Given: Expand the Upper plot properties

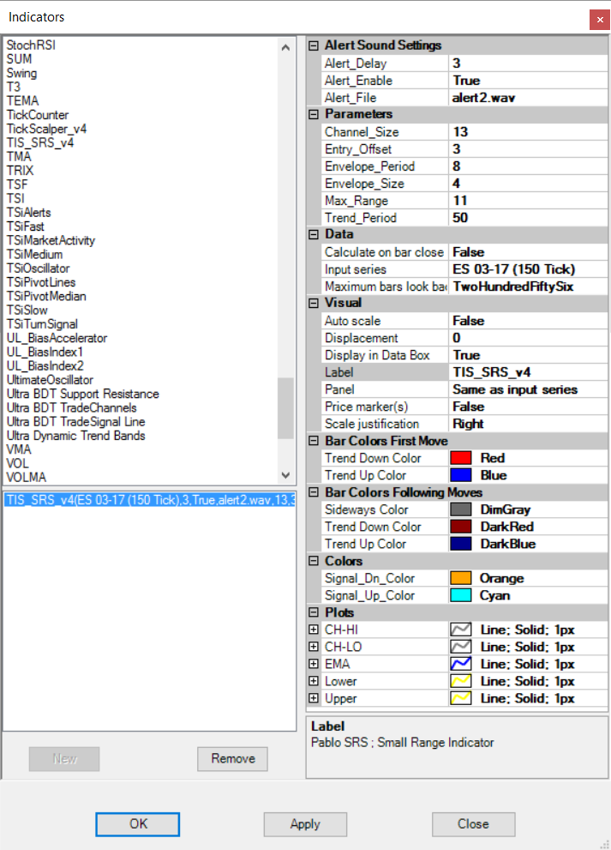Looking at the screenshot, I should [314, 698].
